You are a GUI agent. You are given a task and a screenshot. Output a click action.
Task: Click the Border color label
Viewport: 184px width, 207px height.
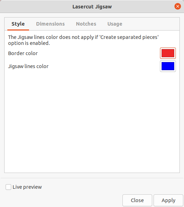pyautogui.click(x=23, y=53)
